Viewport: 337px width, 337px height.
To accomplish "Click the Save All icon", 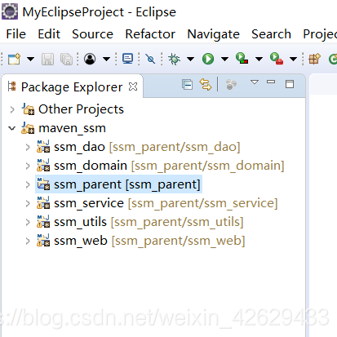I will pos(66,59).
